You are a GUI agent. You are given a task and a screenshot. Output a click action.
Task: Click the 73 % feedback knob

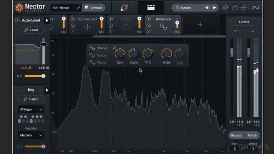pyautogui.click(x=148, y=54)
